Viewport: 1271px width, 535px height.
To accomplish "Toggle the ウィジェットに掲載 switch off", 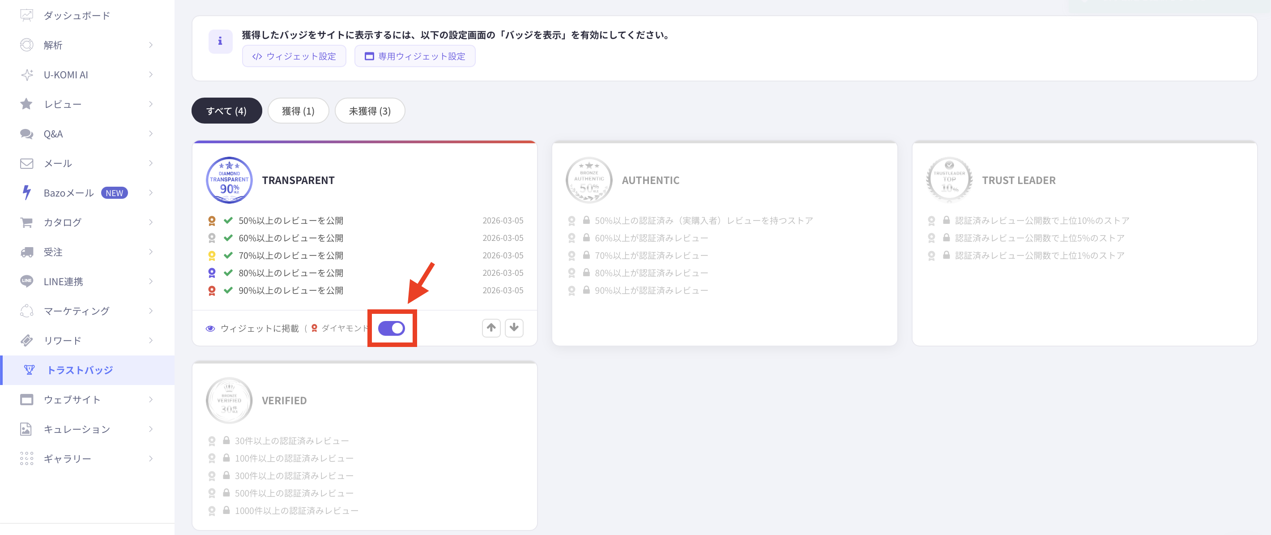I will tap(391, 328).
